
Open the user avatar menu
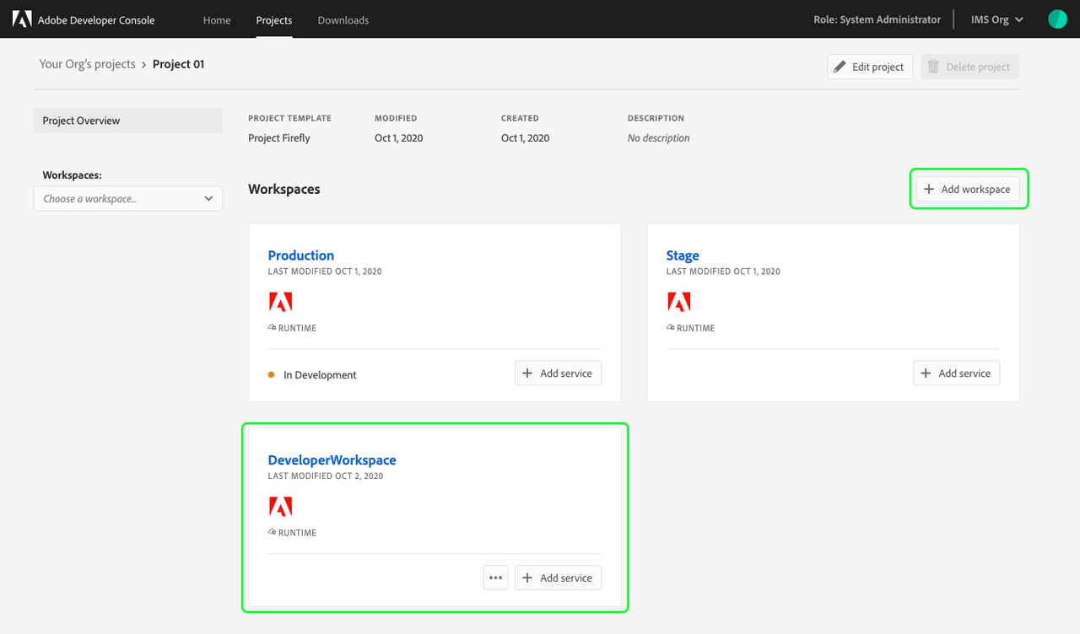pyautogui.click(x=1057, y=19)
